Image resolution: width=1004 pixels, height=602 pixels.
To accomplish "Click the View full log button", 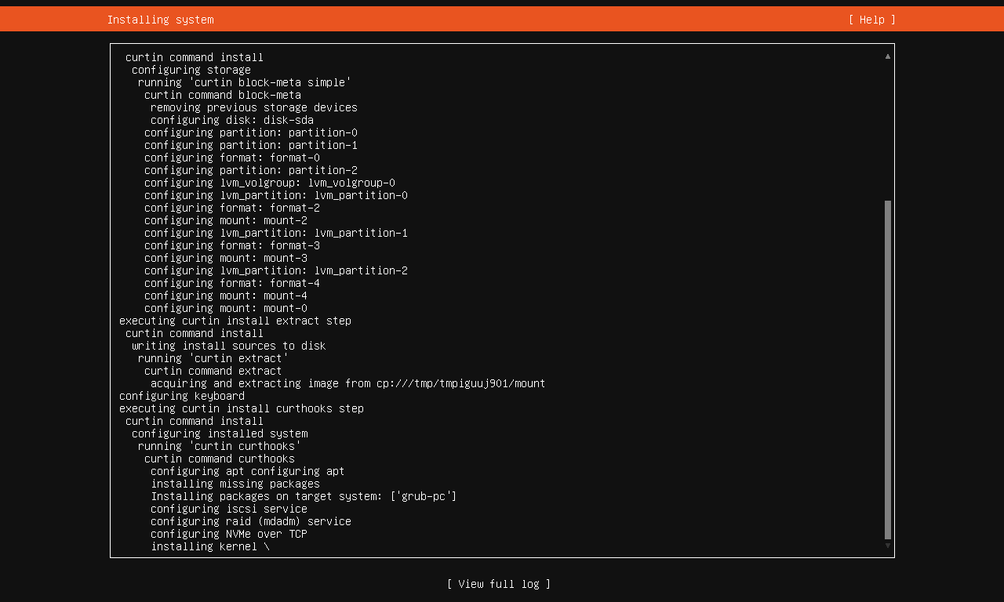I will pos(498,584).
